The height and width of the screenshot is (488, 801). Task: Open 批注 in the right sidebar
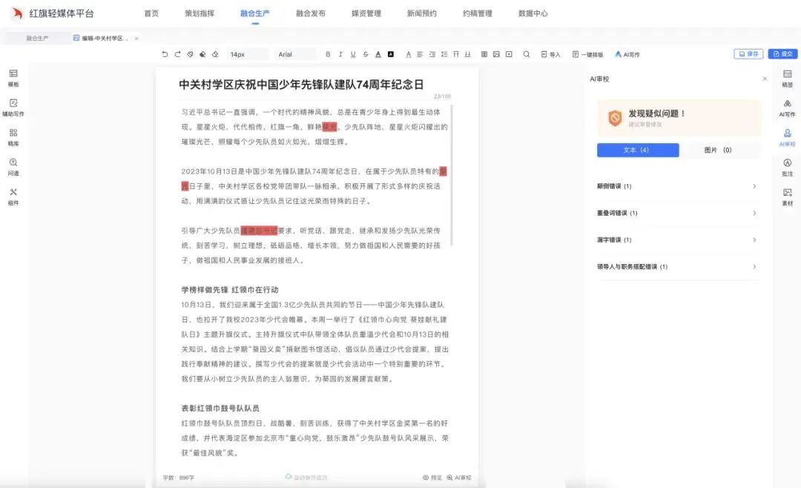tap(787, 168)
